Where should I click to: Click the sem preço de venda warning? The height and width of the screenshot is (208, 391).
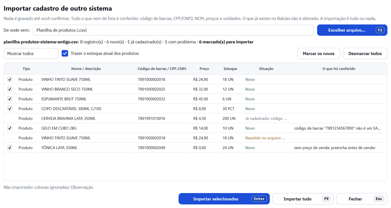(335, 148)
